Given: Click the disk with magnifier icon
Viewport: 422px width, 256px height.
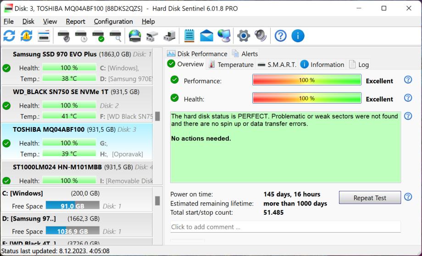Looking at the screenshot, I should pos(116,36).
